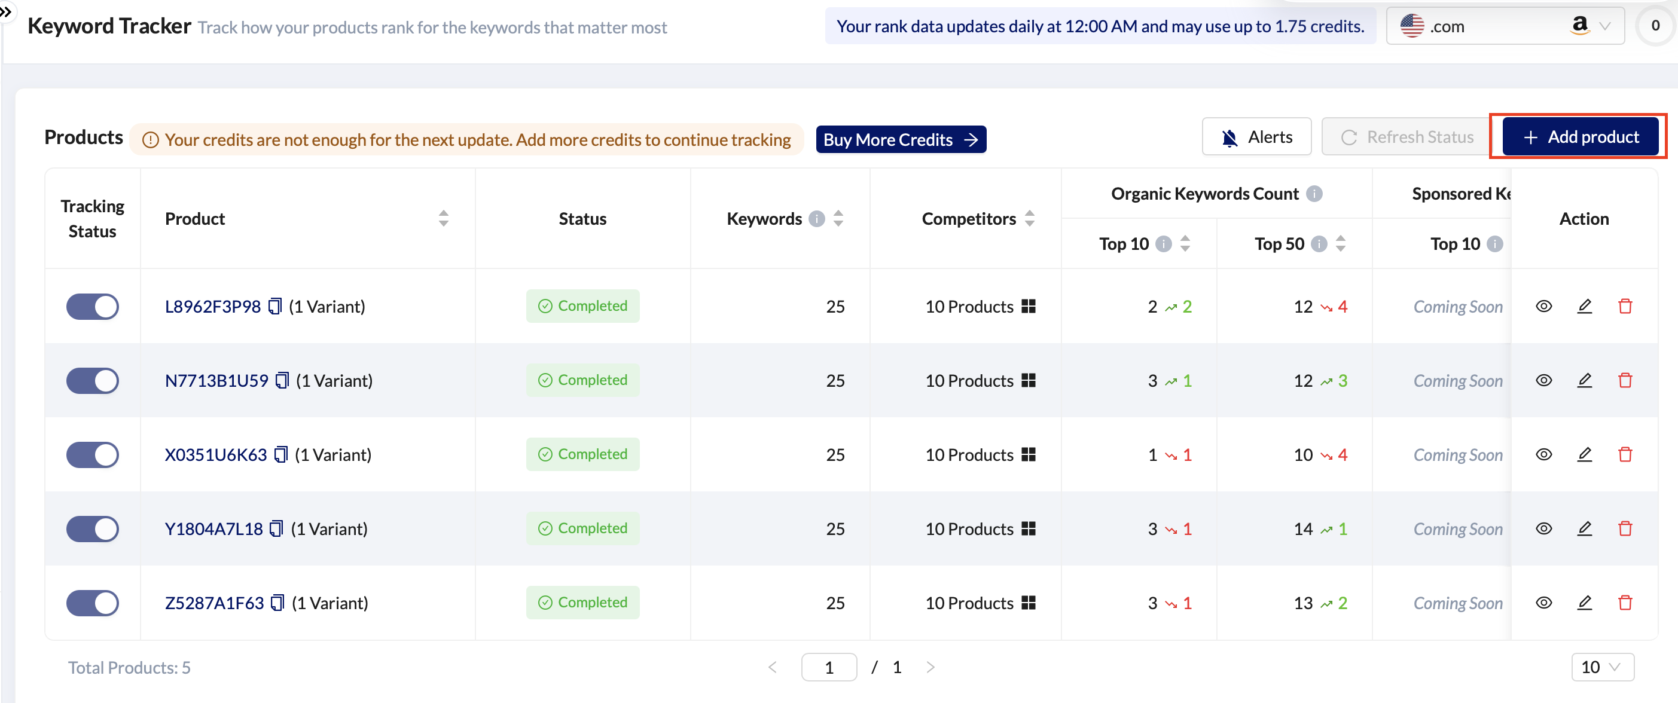Click Organic Keywords Count info icon
This screenshot has height=703, width=1678.
pyautogui.click(x=1314, y=193)
